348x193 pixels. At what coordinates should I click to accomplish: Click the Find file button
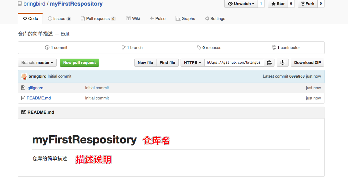click(167, 63)
